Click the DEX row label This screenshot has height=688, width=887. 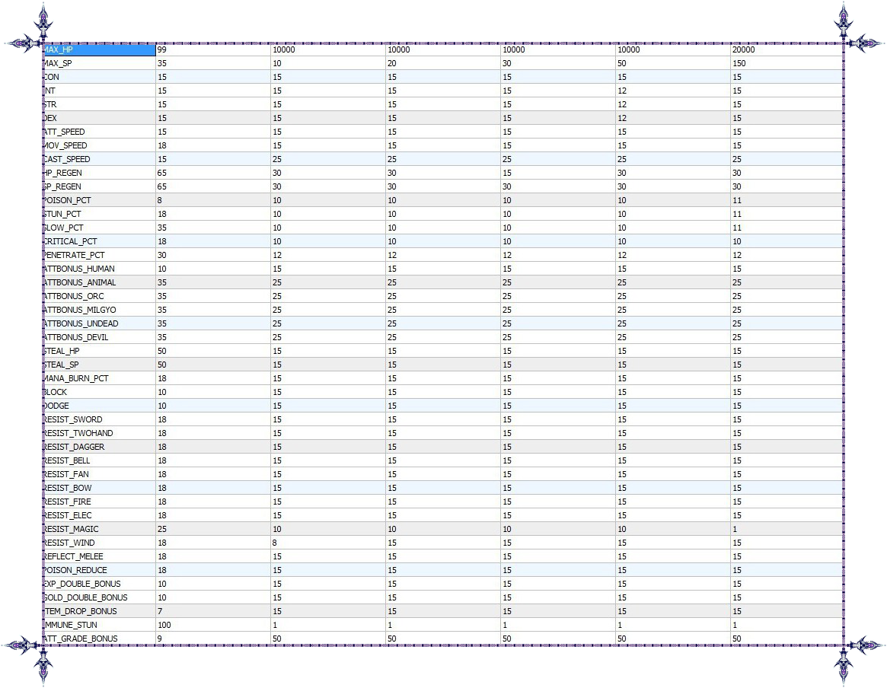click(x=49, y=118)
